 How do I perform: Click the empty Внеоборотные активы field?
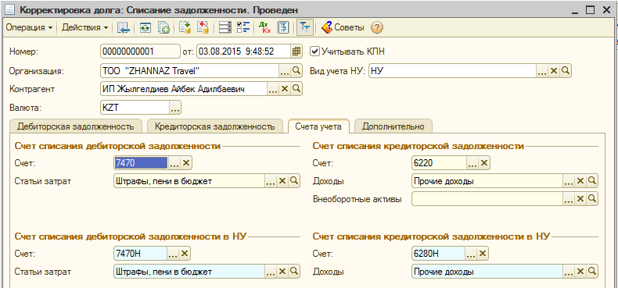pos(487,199)
